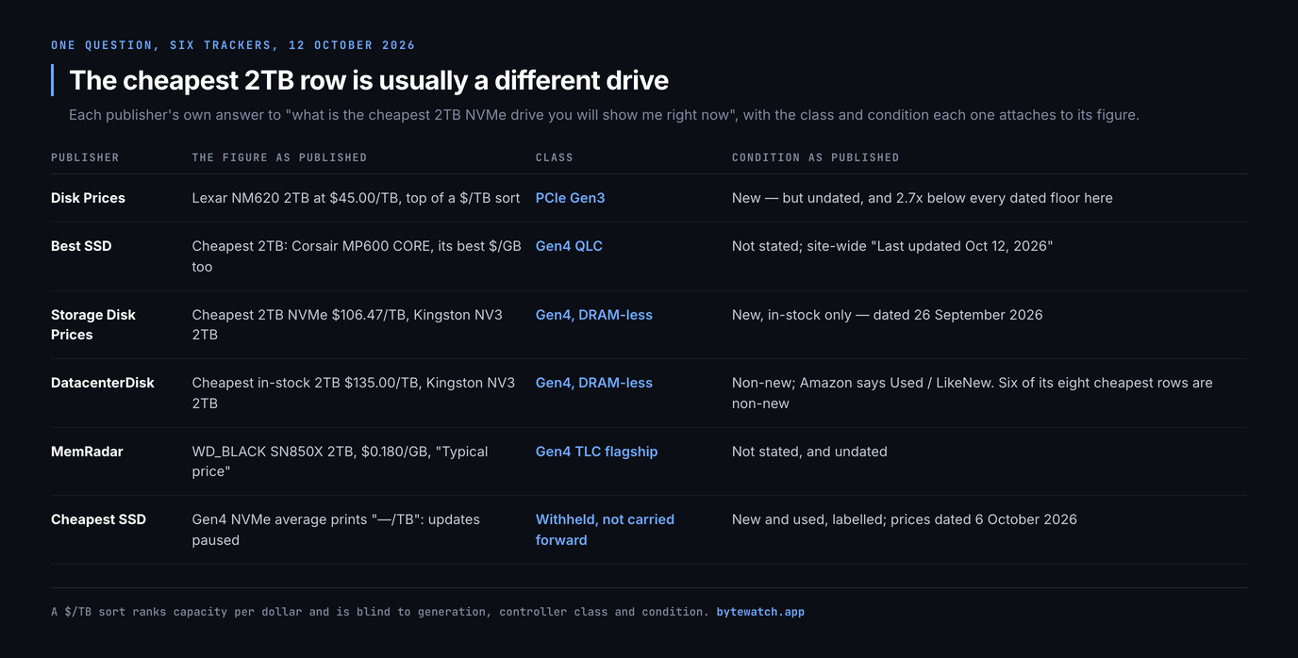Image resolution: width=1298 pixels, height=658 pixels.
Task: Click the 'dated 26 September 2026' condition cell
Action: tap(887, 315)
